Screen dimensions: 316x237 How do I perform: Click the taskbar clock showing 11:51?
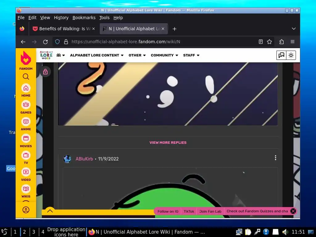point(298,232)
